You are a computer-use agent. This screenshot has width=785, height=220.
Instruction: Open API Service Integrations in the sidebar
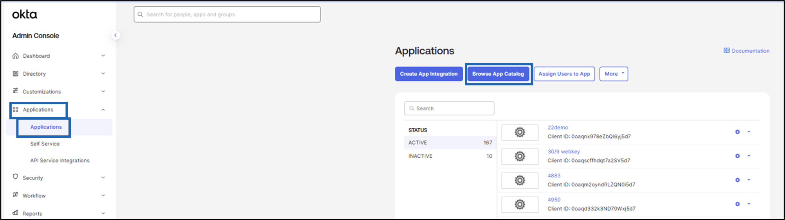[x=60, y=160]
